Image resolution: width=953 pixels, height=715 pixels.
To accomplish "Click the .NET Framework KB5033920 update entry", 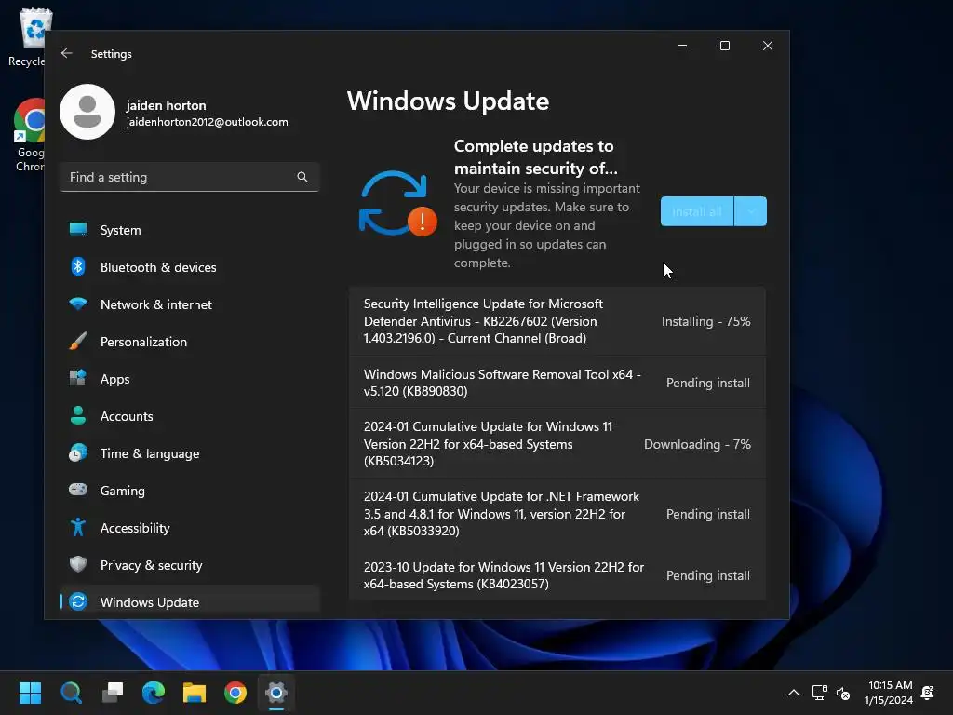I will click(x=557, y=514).
